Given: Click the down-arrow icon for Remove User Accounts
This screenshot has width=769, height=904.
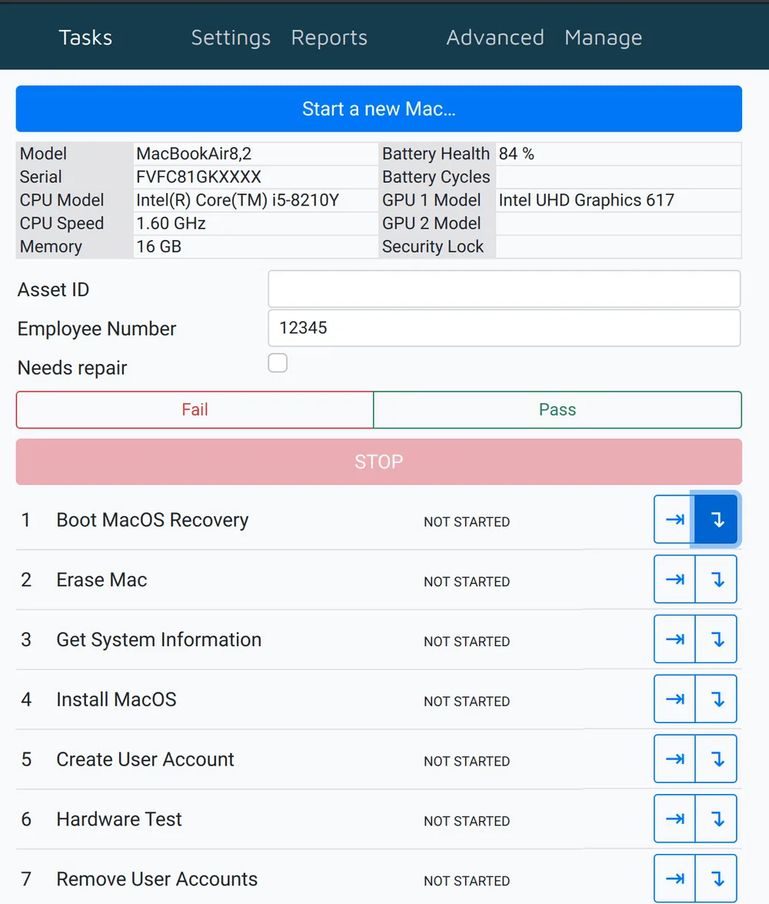Looking at the screenshot, I should tap(716, 879).
